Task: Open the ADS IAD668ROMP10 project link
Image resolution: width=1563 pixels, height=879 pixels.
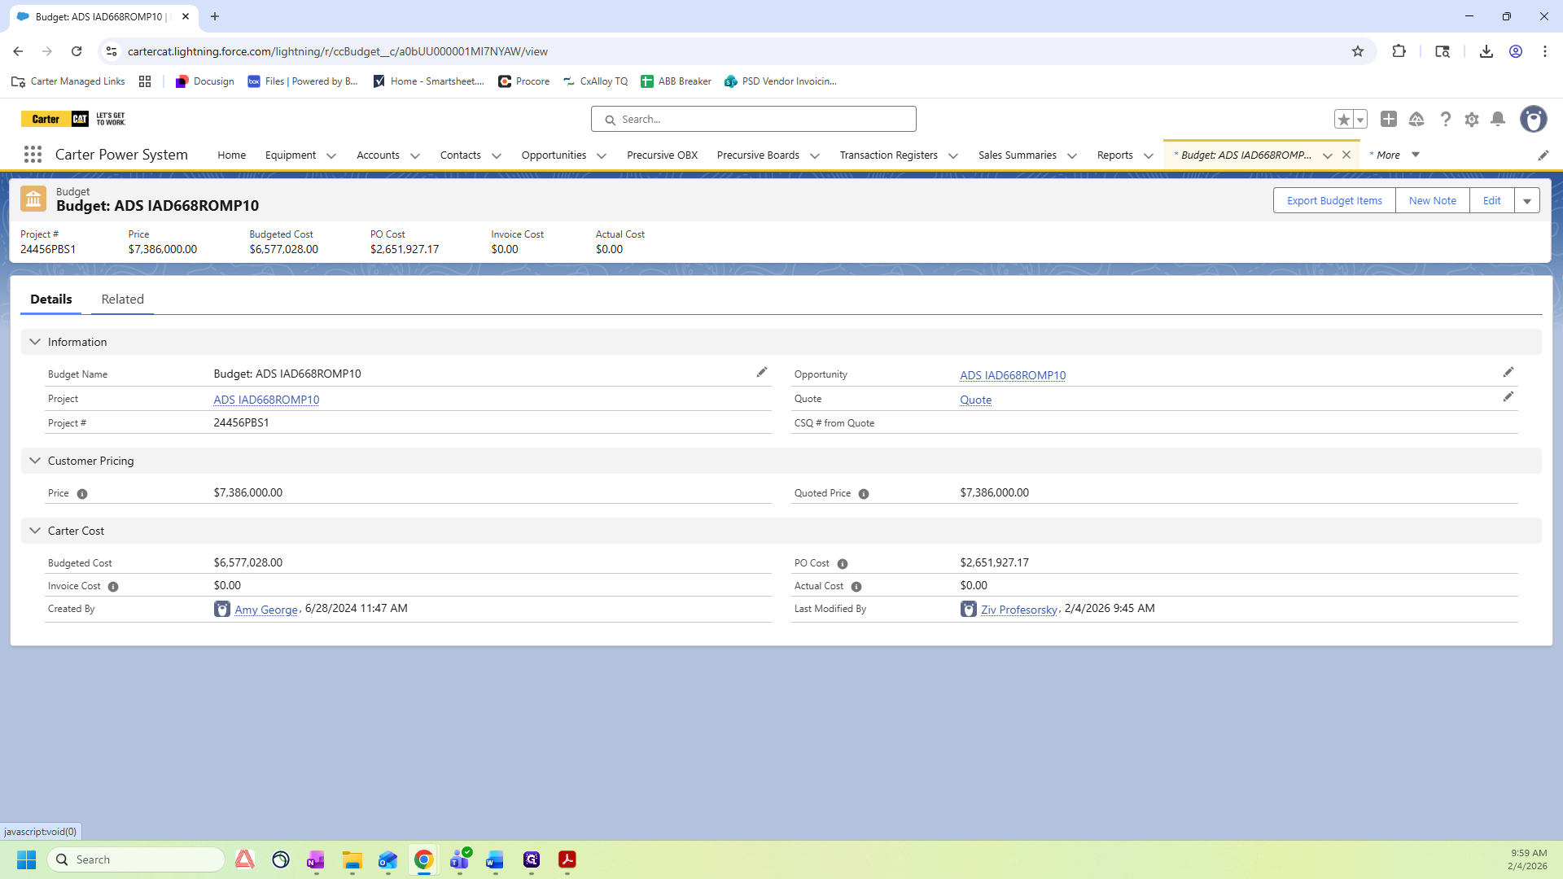Action: 266,400
